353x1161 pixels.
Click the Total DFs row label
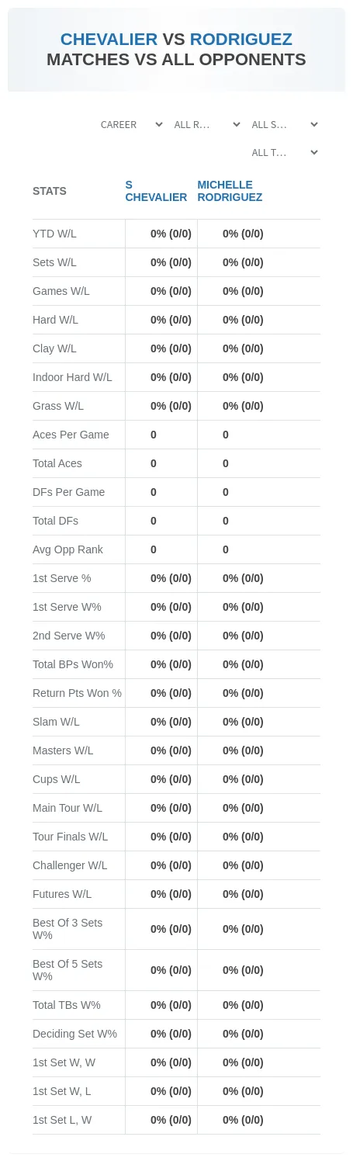click(55, 521)
